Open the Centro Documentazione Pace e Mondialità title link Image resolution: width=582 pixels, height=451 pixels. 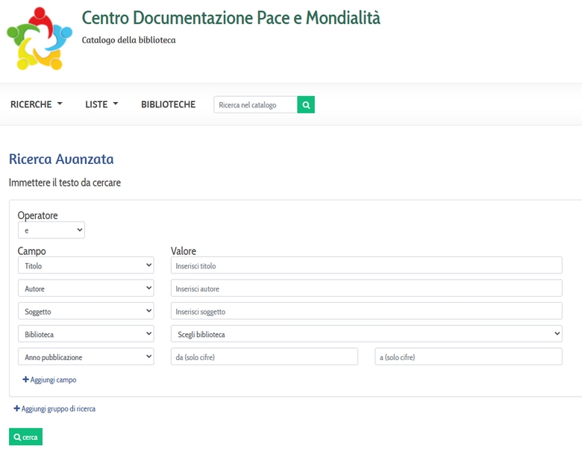[x=231, y=18]
